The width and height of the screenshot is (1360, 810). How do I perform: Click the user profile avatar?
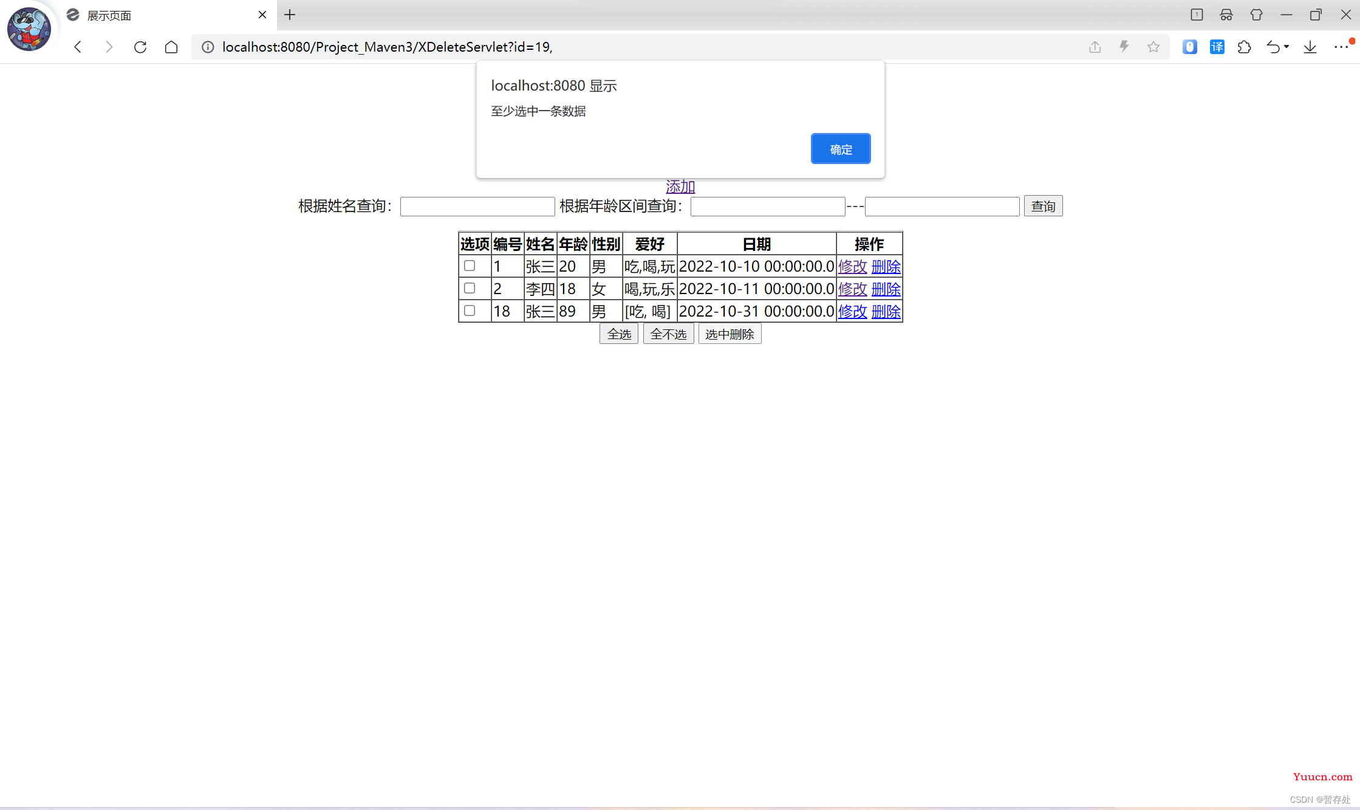(29, 29)
